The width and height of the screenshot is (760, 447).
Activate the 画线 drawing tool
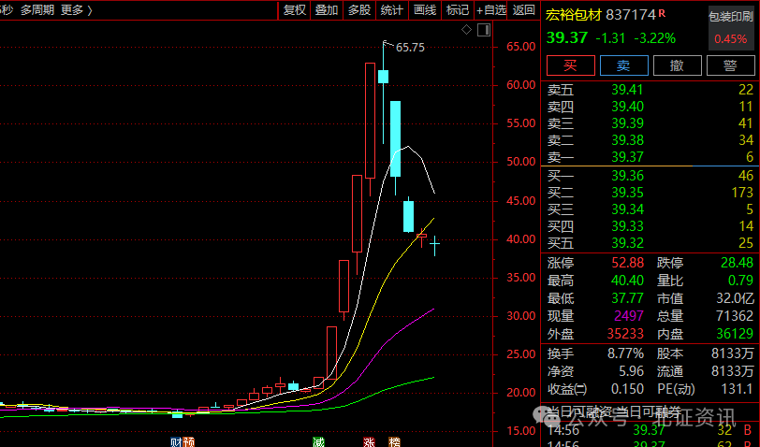pyautogui.click(x=425, y=9)
